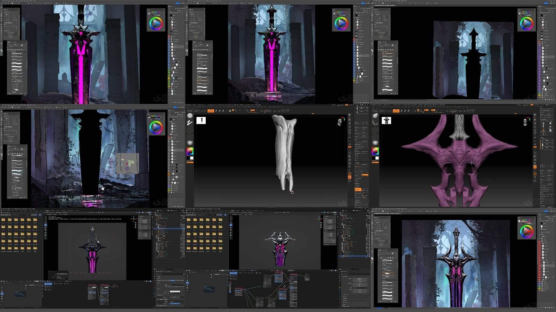This screenshot has width=556, height=312.
Task: Click head camera-view gizmo in center ZBrush viewport
Action: point(339,122)
